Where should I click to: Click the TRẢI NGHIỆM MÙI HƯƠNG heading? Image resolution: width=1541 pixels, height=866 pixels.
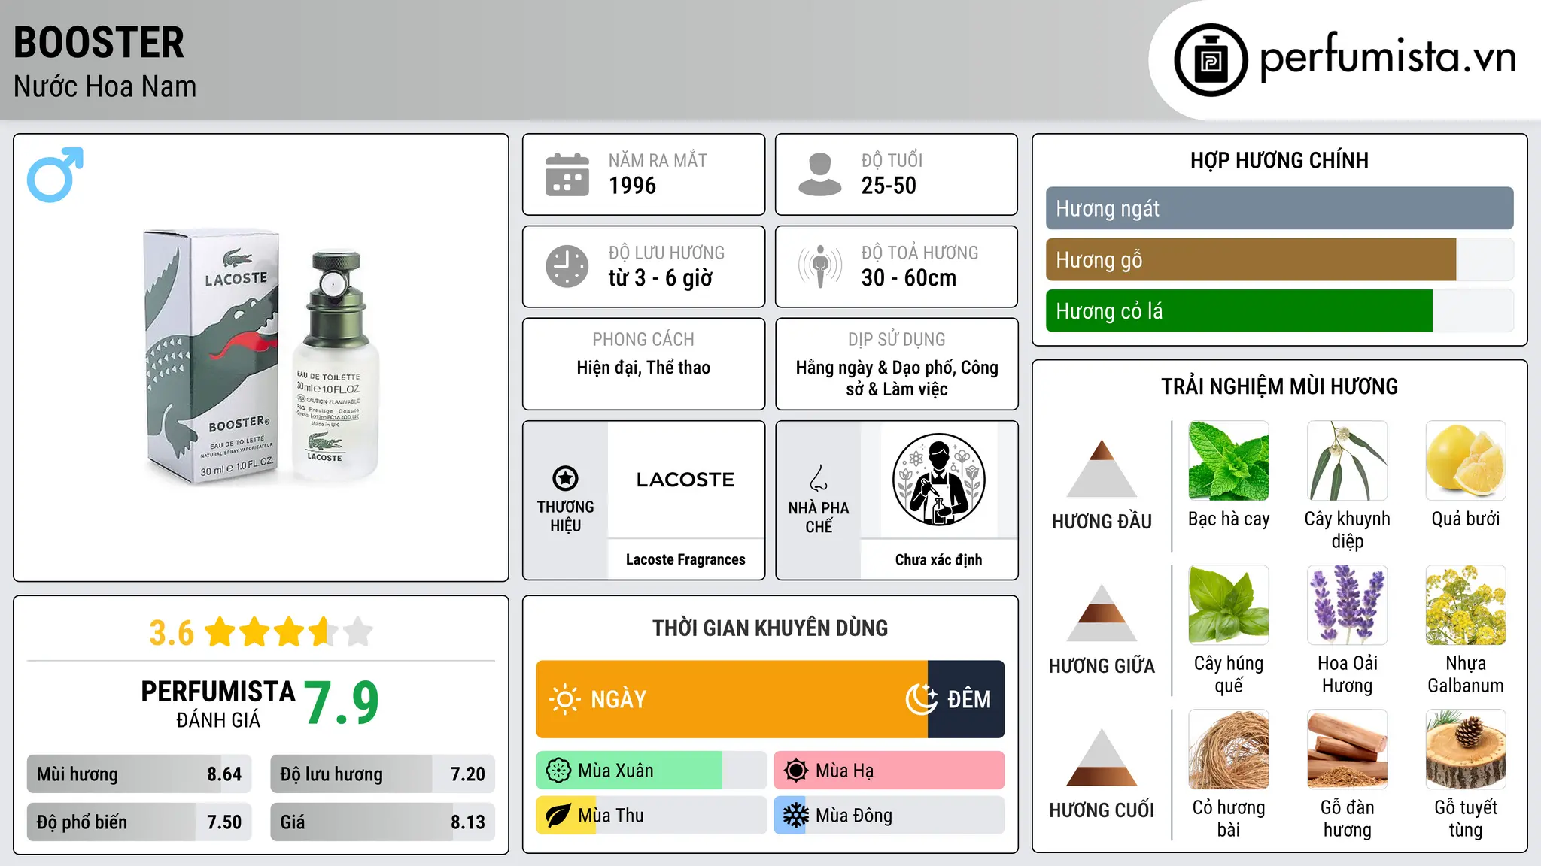click(1279, 386)
